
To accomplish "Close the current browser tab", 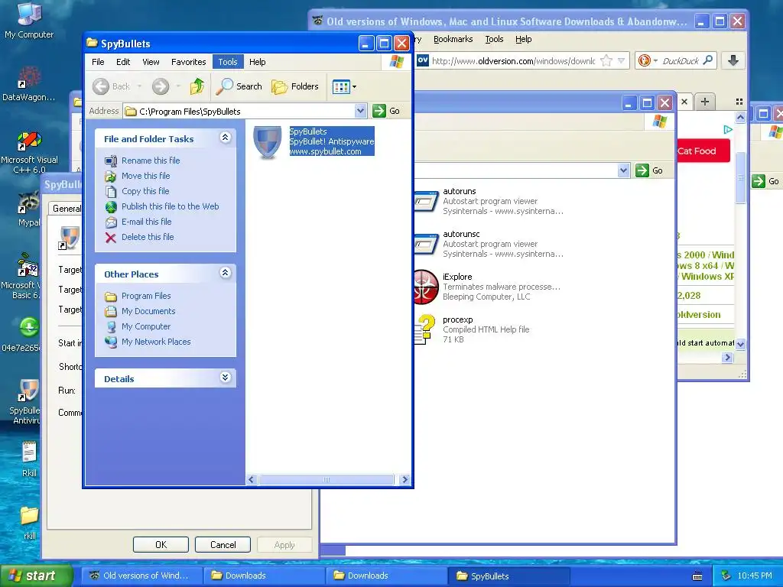I will tap(684, 102).
